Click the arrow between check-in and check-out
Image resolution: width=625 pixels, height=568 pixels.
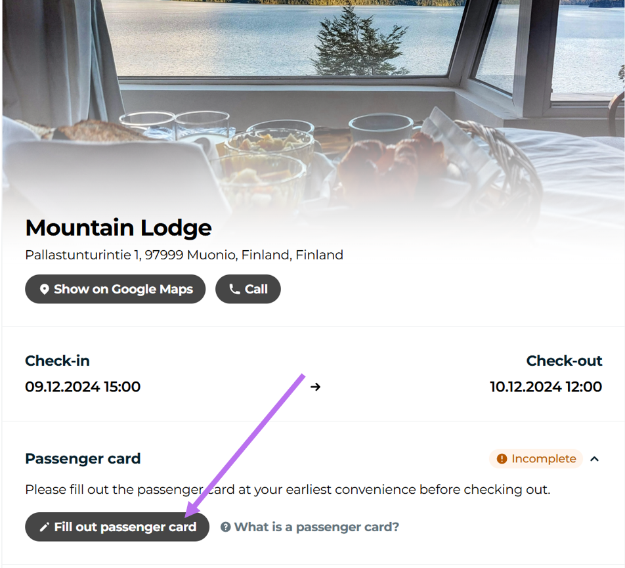pyautogui.click(x=316, y=387)
